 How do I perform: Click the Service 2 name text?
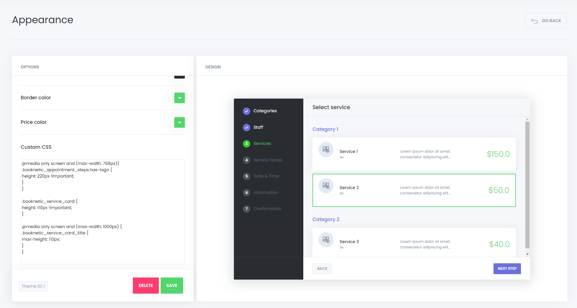349,188
